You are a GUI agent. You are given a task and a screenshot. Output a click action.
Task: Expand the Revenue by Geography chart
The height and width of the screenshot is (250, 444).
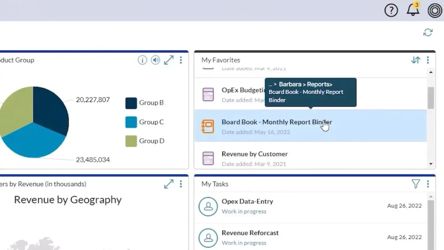pos(169,184)
